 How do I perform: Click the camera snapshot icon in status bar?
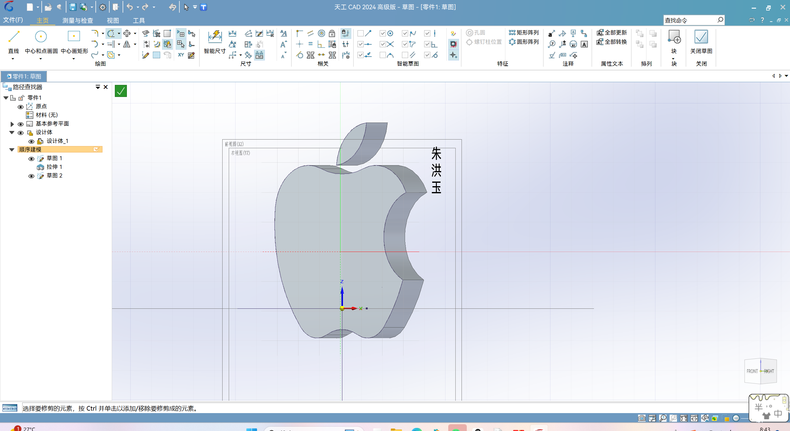tap(642, 418)
